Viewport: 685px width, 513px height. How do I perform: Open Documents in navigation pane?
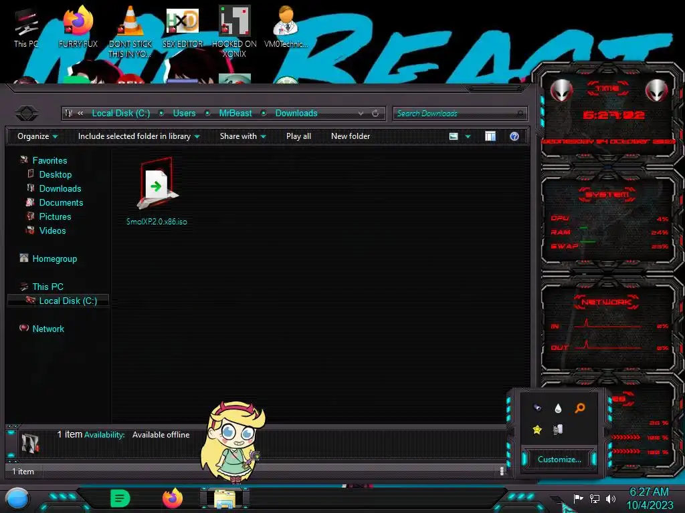pyautogui.click(x=61, y=202)
